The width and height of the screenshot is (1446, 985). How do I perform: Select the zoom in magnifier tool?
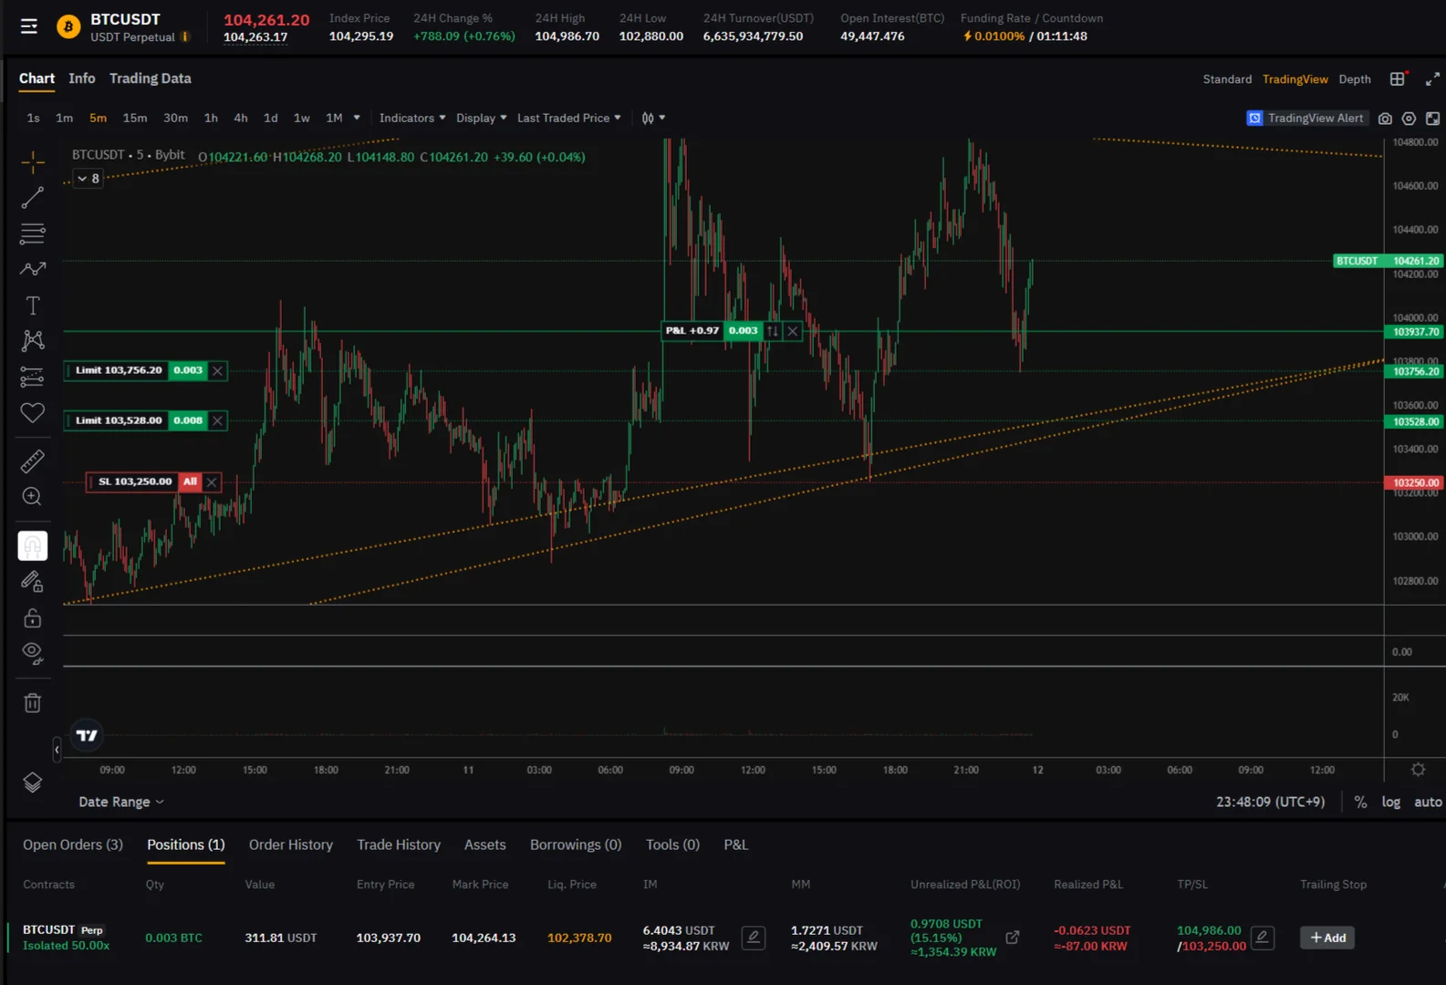[x=33, y=497]
